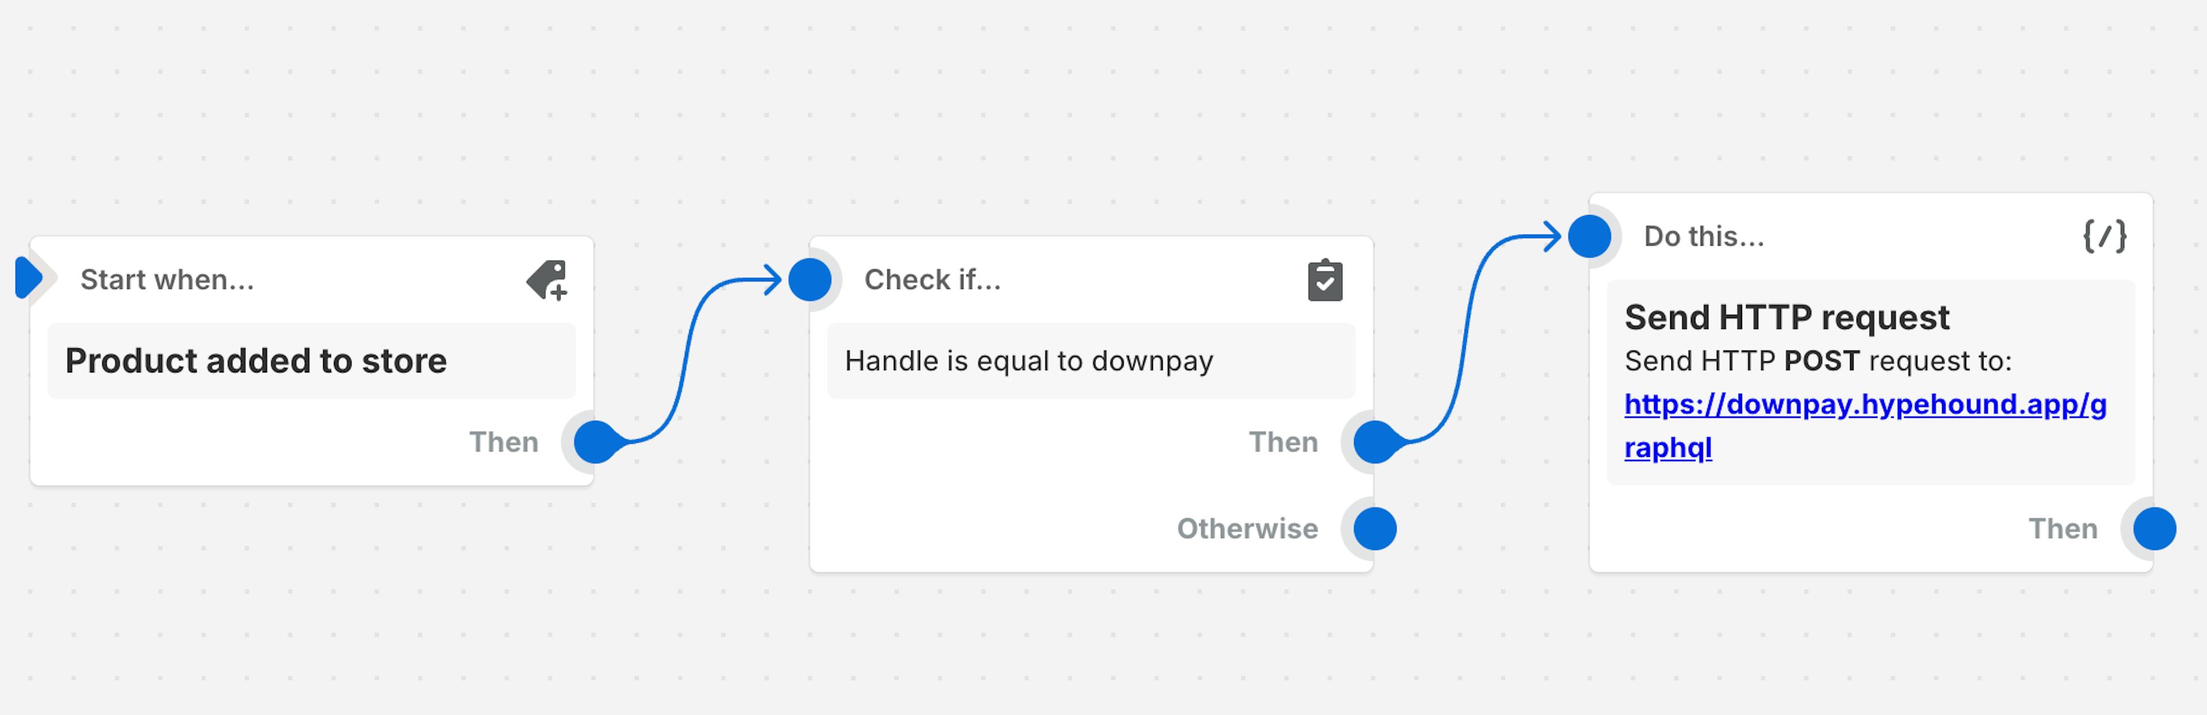Select the Product added to store trigger

pos(256,360)
